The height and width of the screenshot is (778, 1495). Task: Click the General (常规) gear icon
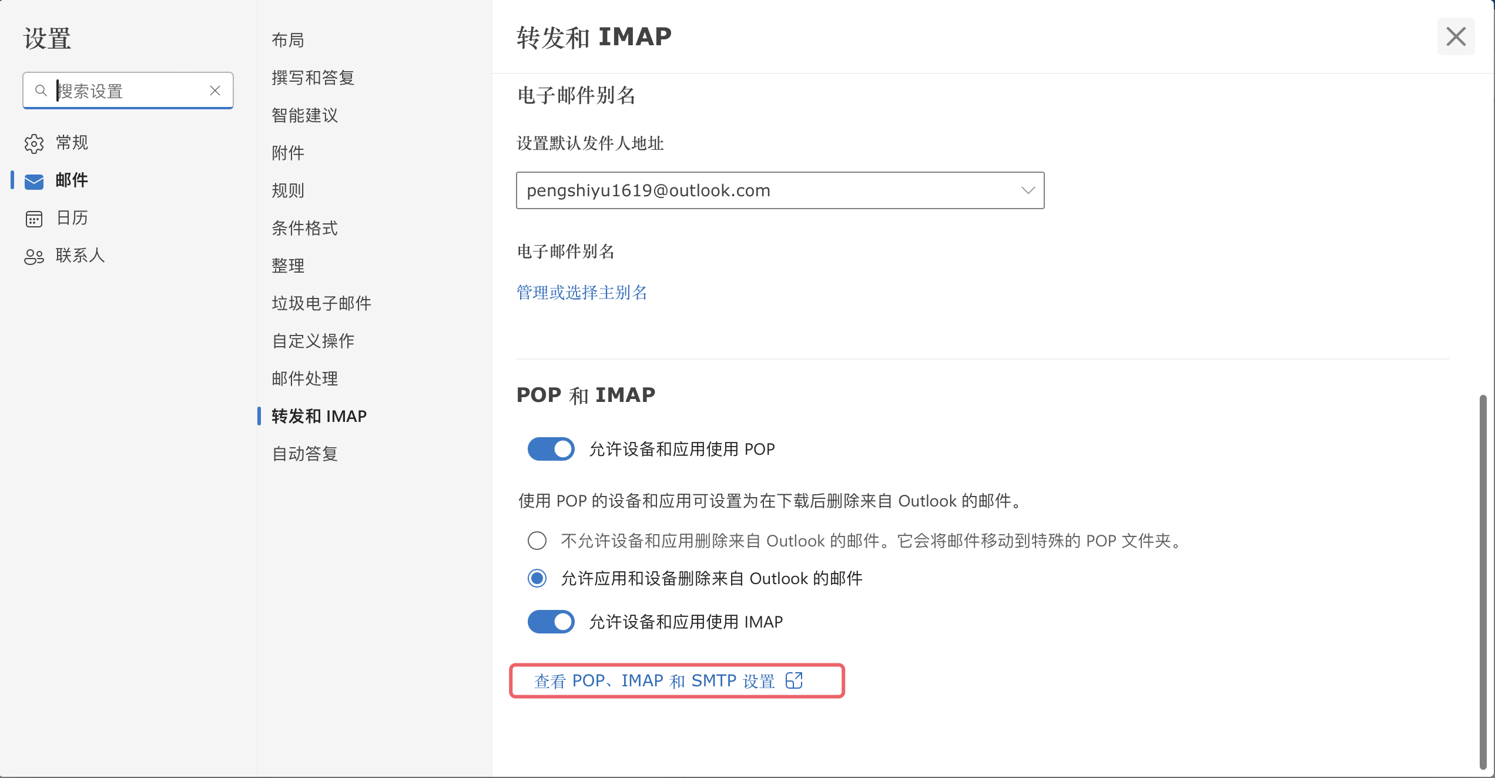(34, 143)
